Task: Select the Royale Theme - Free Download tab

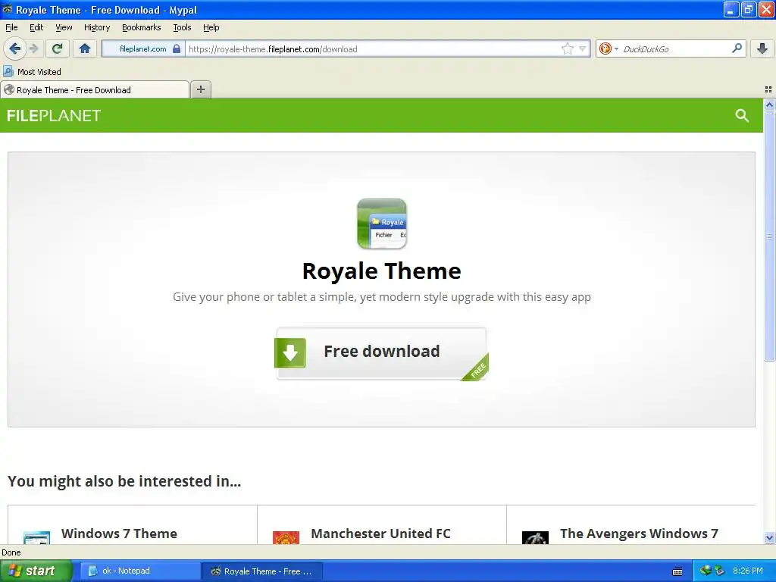Action: (95, 89)
